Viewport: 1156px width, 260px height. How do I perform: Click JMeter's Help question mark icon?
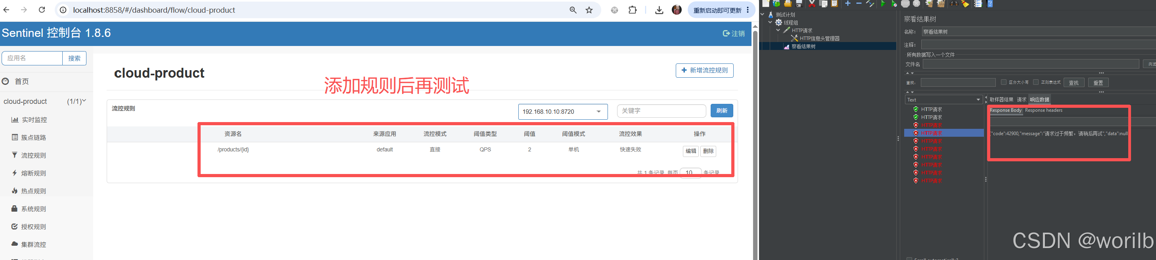point(989,4)
